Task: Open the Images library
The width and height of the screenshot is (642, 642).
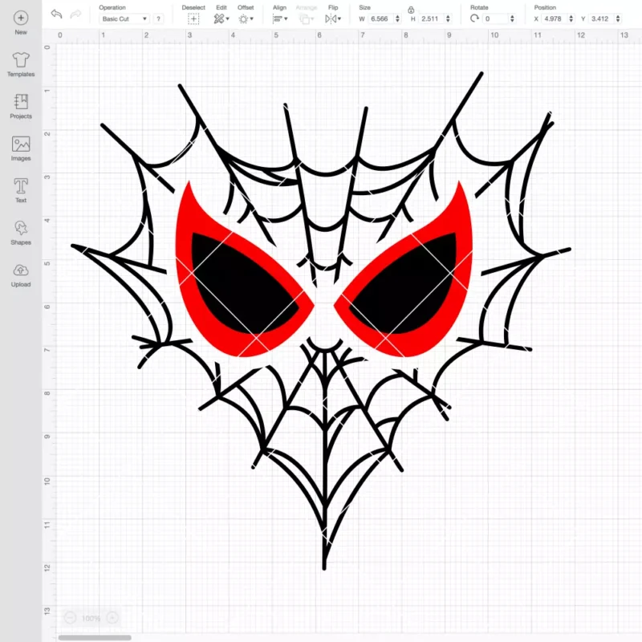Action: click(21, 148)
